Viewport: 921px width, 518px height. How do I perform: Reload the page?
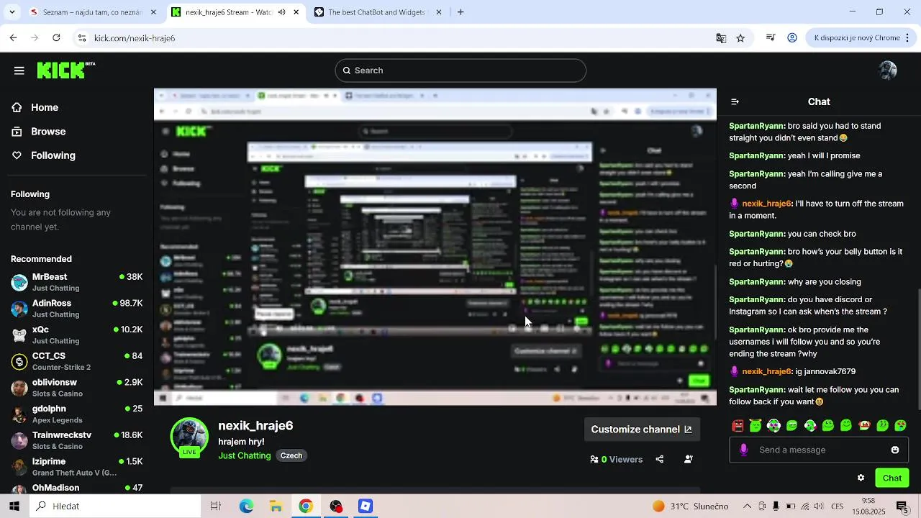pos(56,38)
